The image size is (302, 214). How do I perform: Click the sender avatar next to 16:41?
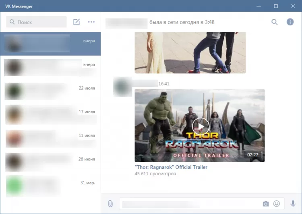pyautogui.click(x=122, y=87)
